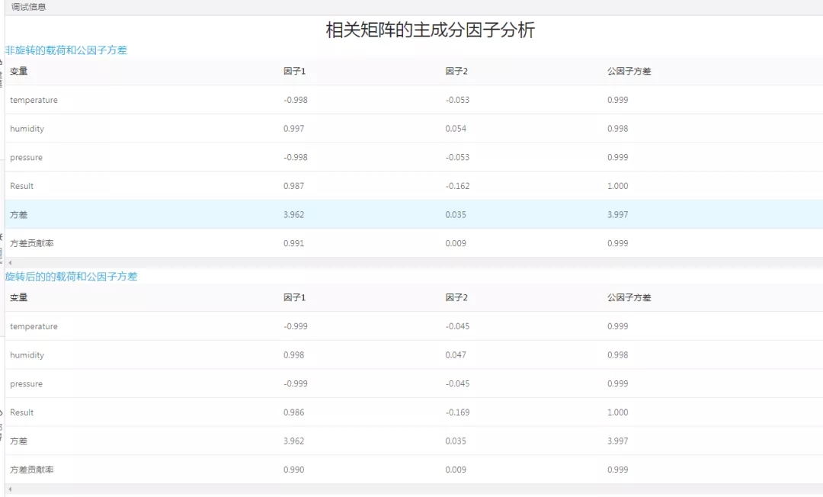Select 变量 column header in the unrotated table
The height and width of the screenshot is (497, 823).
click(x=19, y=72)
